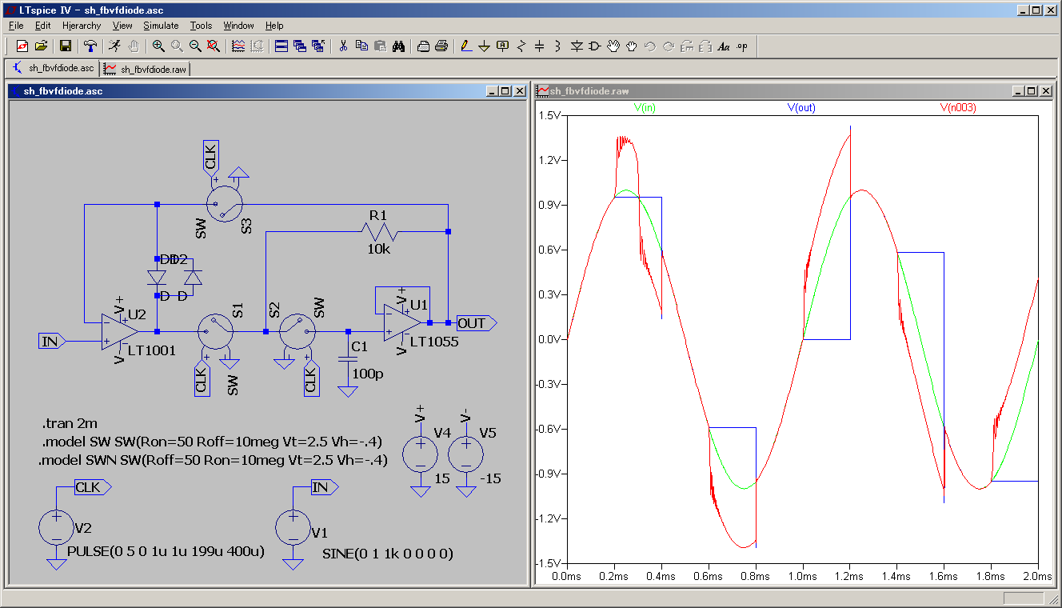Select the Diode component tool
The width and height of the screenshot is (1062, 608).
tap(577, 46)
